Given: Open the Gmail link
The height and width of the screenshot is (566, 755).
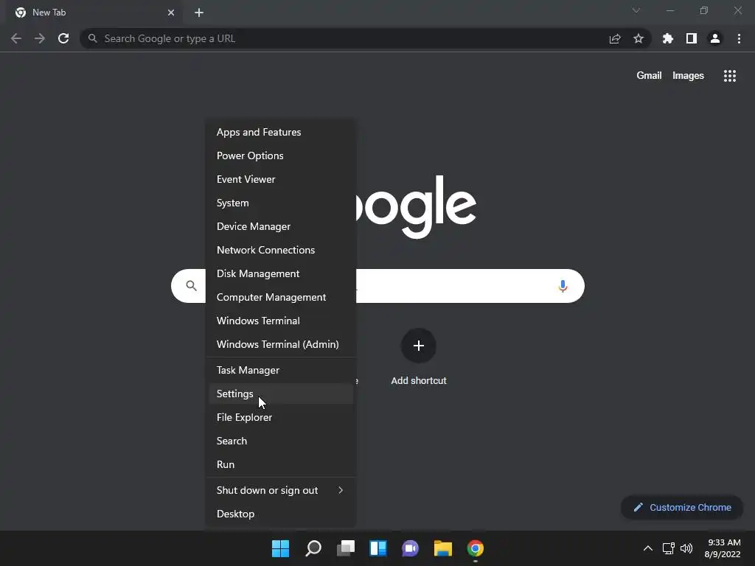Looking at the screenshot, I should pyautogui.click(x=649, y=76).
